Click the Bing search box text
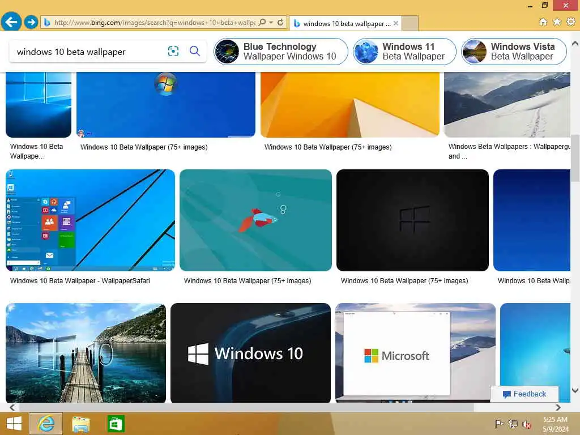 coord(71,52)
